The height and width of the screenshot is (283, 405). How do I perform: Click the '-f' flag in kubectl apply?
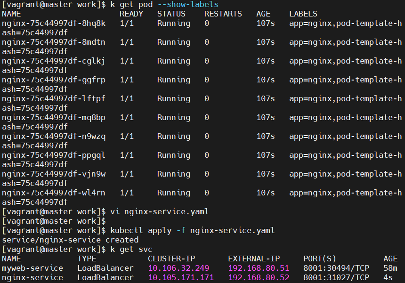pyautogui.click(x=181, y=231)
